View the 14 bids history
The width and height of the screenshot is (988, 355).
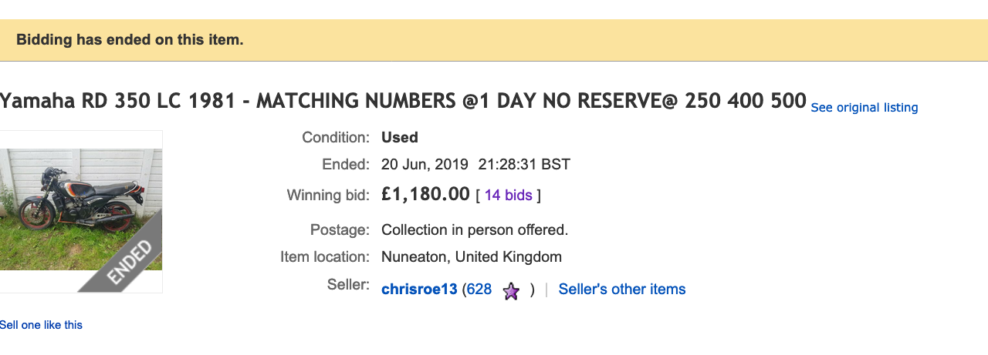tap(508, 196)
